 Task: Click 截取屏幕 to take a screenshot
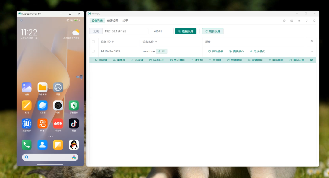click(x=276, y=60)
